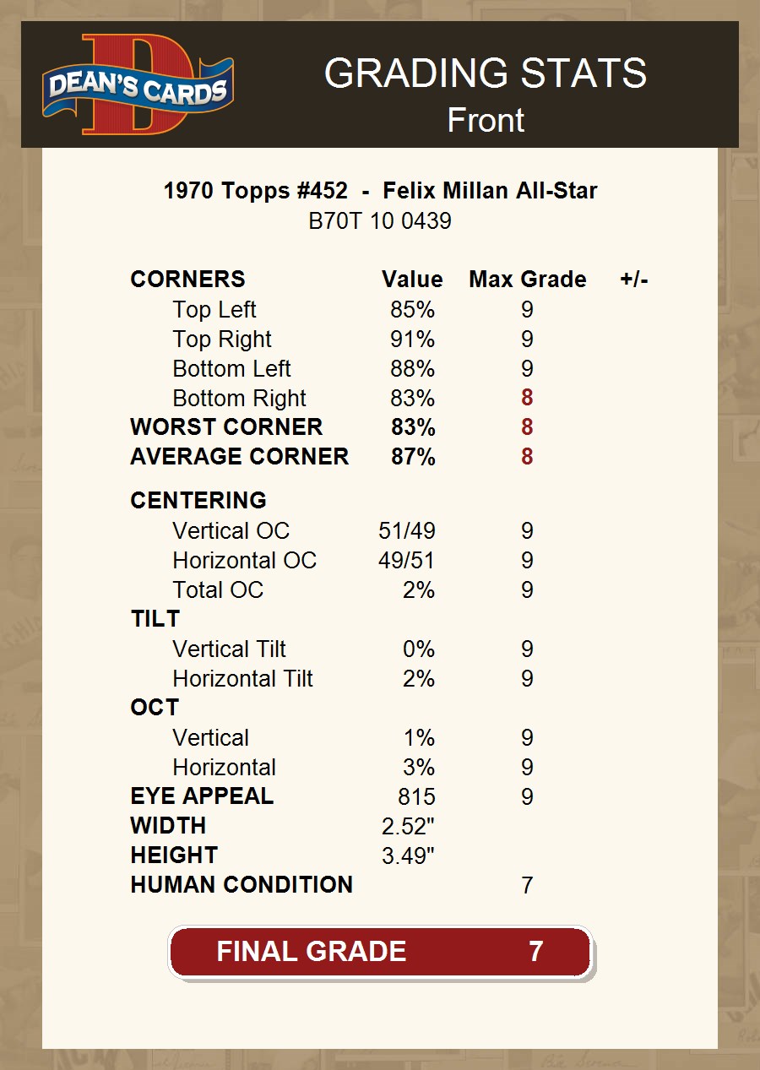This screenshot has width=760, height=1070.
Task: Click the GRADING STATS header title
Action: pyautogui.click(x=486, y=73)
